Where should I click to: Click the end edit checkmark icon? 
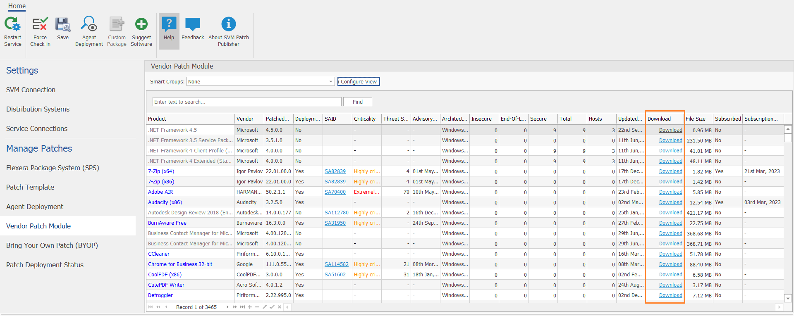(272, 307)
